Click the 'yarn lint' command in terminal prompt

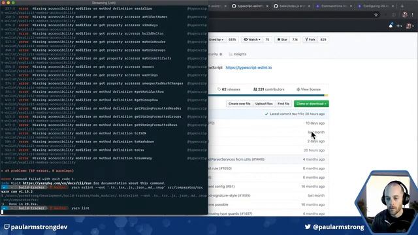pyautogui.click(x=80, y=208)
